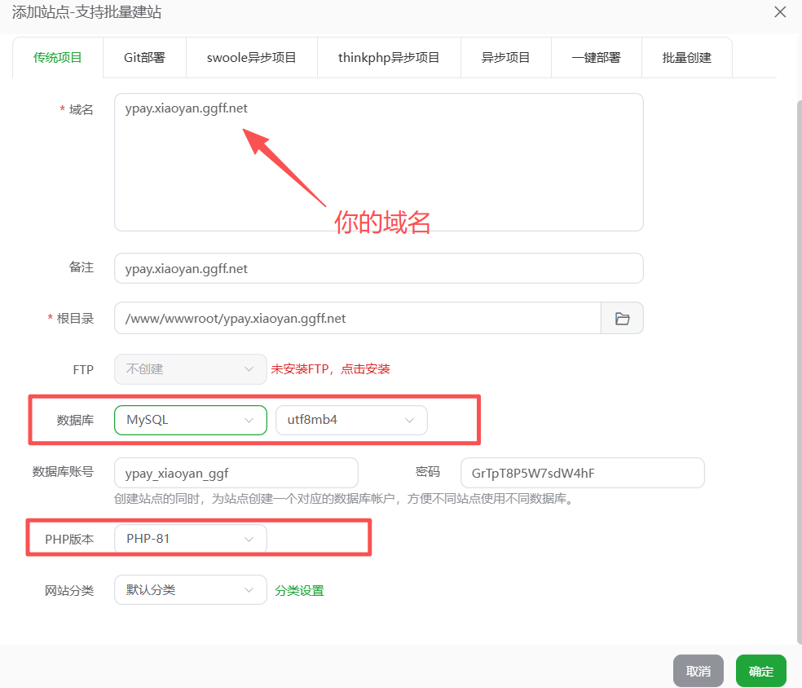Close the add site dialog
Screen dimensions: 802x688
coord(780,12)
